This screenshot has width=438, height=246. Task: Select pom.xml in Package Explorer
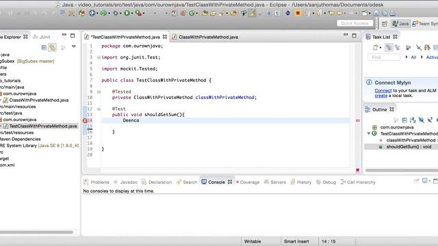point(8,165)
